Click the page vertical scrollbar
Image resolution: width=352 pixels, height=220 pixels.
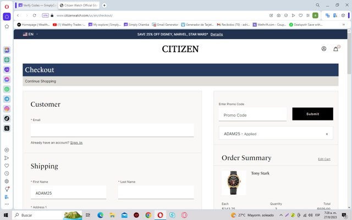point(349,54)
